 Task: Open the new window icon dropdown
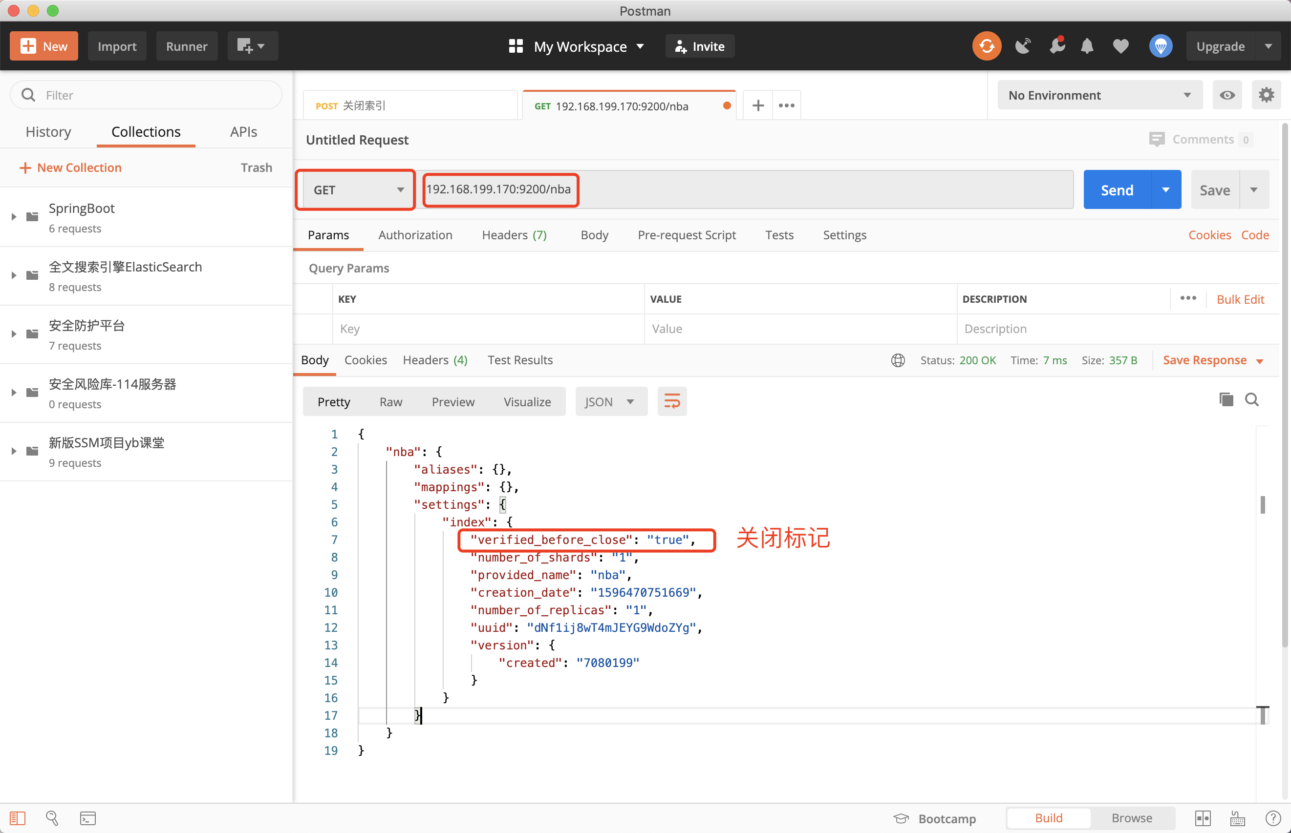coord(252,46)
